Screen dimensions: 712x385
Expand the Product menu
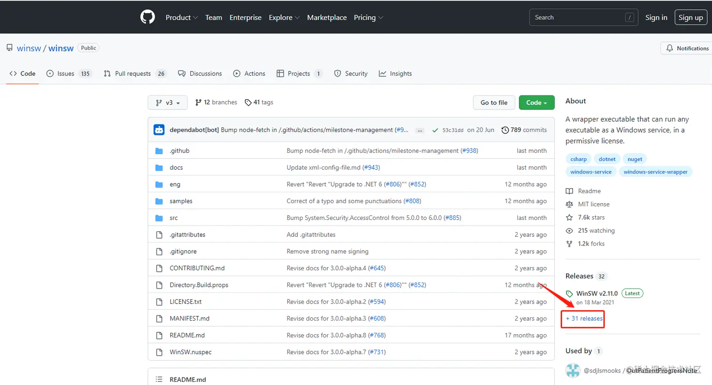pyautogui.click(x=181, y=17)
